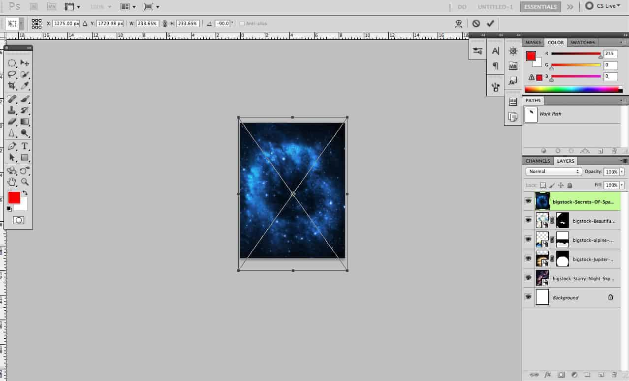Commit the transform with the checkmark
This screenshot has width=629, height=381.
490,23
